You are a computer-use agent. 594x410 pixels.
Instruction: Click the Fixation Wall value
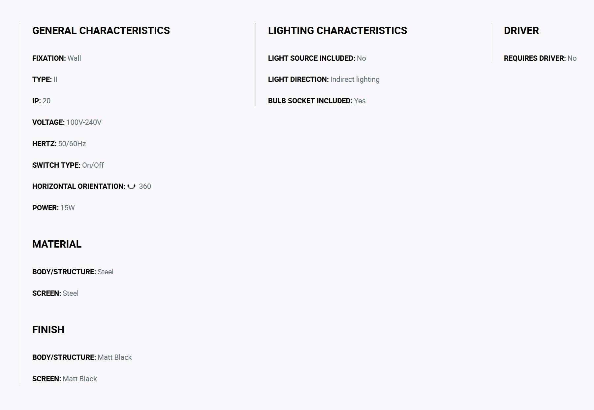[x=74, y=58]
